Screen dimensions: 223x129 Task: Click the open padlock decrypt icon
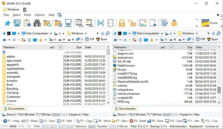click(x=132, y=23)
